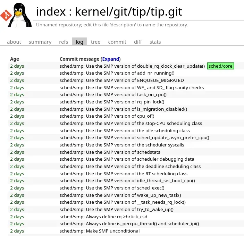
Task: Open the stats tab
Action: (x=155, y=42)
